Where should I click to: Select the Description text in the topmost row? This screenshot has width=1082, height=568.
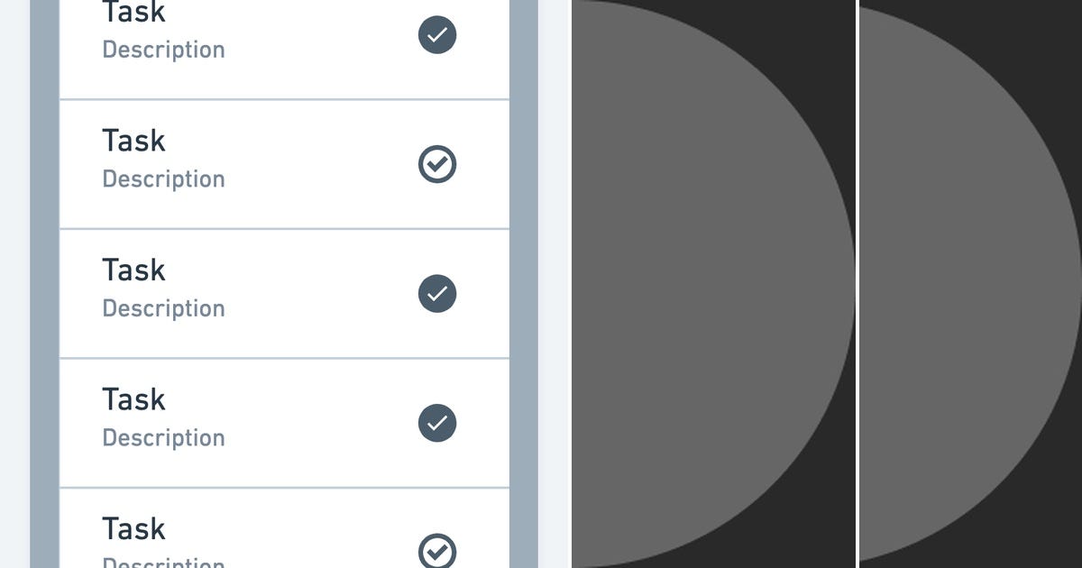click(x=163, y=50)
